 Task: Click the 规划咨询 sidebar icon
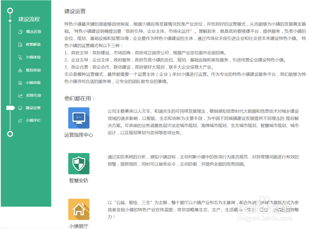20,70
